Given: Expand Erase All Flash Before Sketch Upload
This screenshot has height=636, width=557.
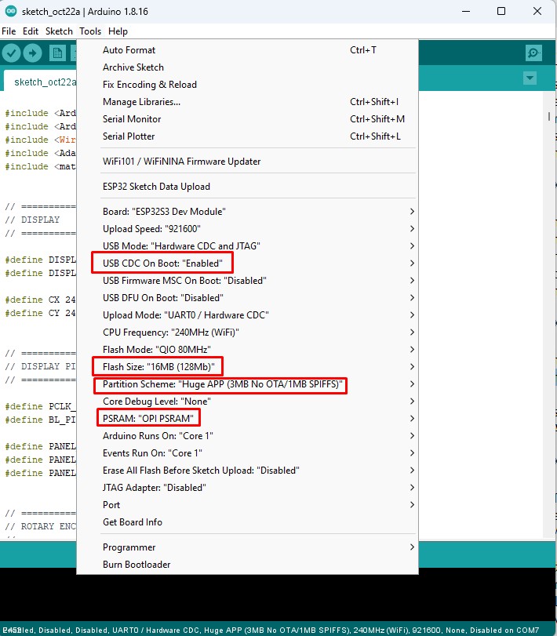Looking at the screenshot, I should 247,470.
